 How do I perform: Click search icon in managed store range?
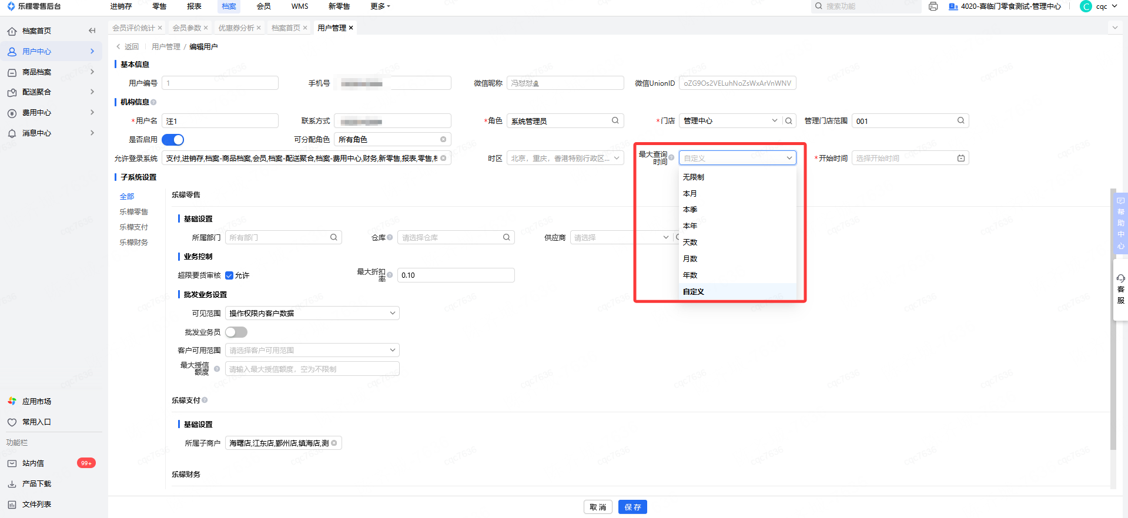[x=961, y=120]
